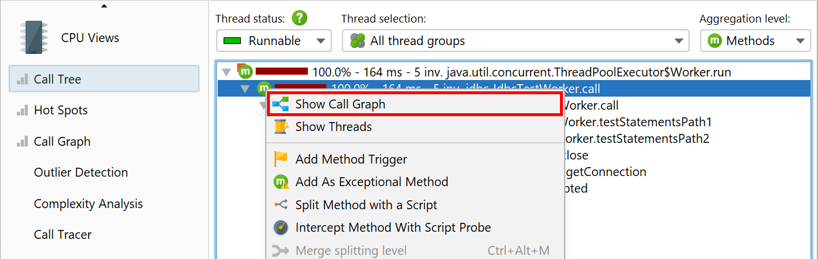The image size is (818, 259).
Task: Click the Split Method with a Script icon
Action: [x=280, y=205]
